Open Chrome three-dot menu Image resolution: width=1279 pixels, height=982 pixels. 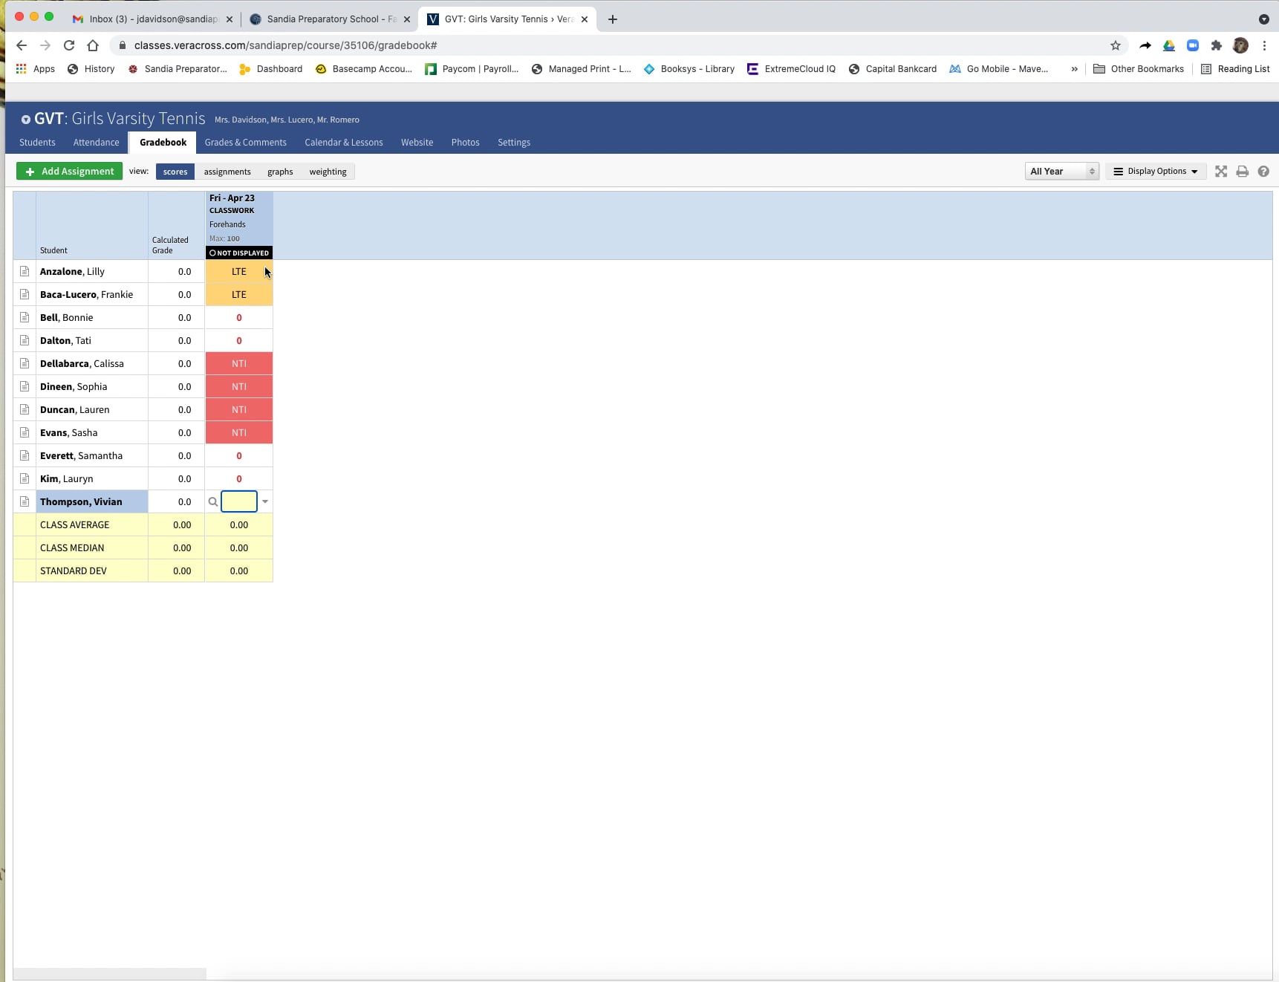1264,45
